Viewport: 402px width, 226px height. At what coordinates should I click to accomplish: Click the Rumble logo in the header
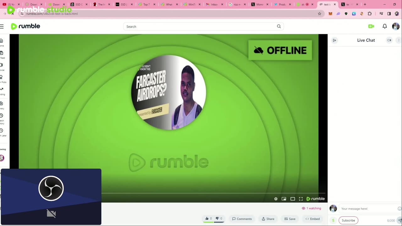(25, 26)
